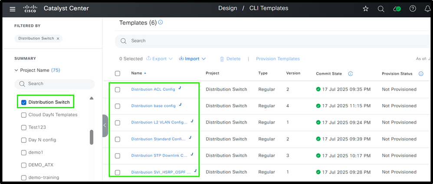The height and width of the screenshot is (184, 433).
Task: Open the Export dropdown
Action: pos(159,59)
